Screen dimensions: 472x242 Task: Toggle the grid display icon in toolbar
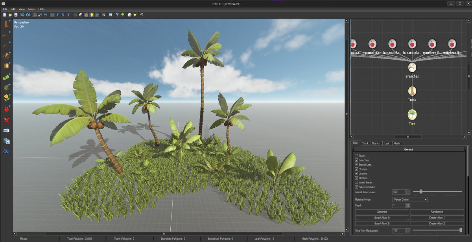tap(97, 15)
